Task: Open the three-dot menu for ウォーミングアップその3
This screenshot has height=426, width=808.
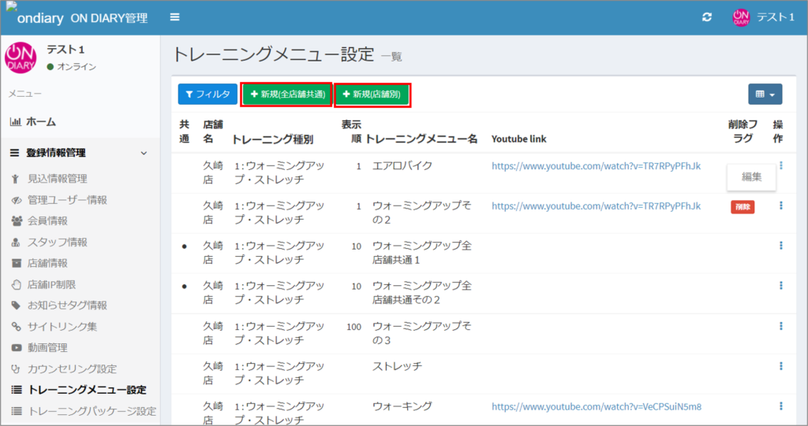Action: click(x=780, y=326)
